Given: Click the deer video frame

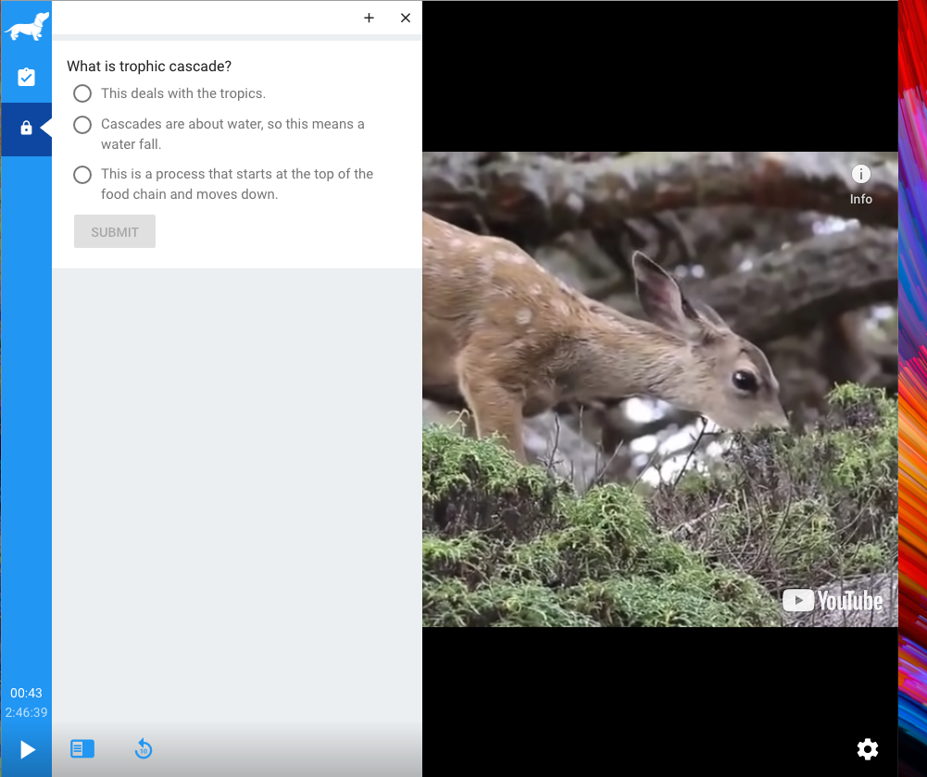Looking at the screenshot, I should point(659,389).
